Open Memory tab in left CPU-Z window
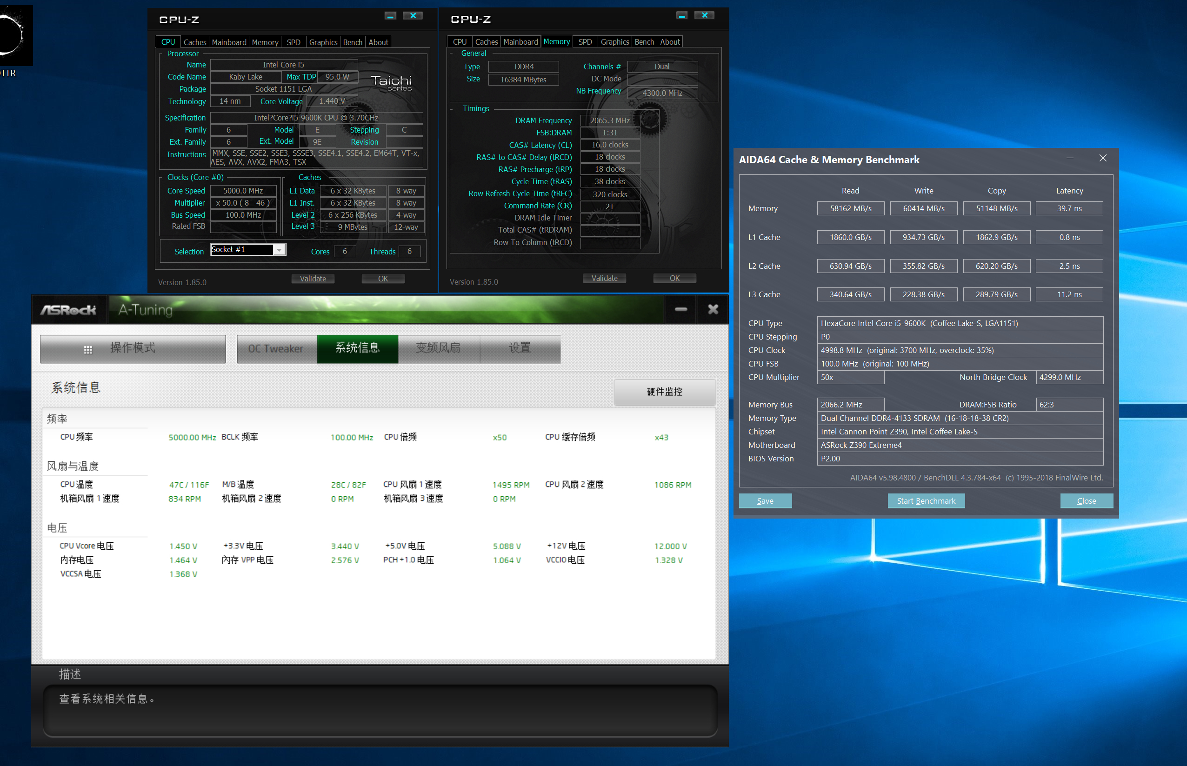 point(265,42)
